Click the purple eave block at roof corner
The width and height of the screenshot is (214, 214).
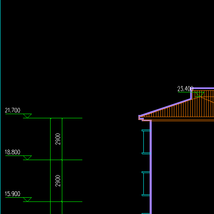tap(141, 118)
